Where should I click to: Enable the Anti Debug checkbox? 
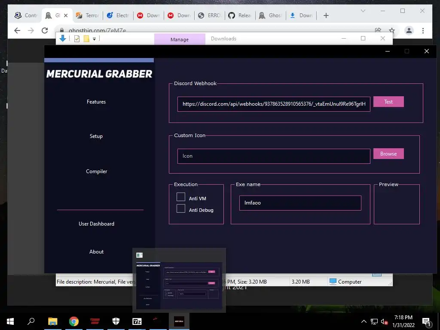point(181,208)
